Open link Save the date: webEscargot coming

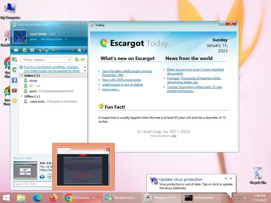tap(127, 73)
